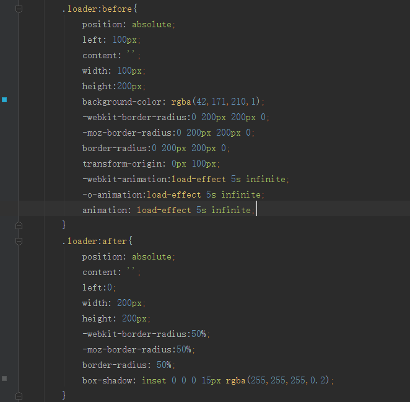The image size is (410, 402).
Task: Click the 'border-radius: 50%;' line
Action: 129,365
